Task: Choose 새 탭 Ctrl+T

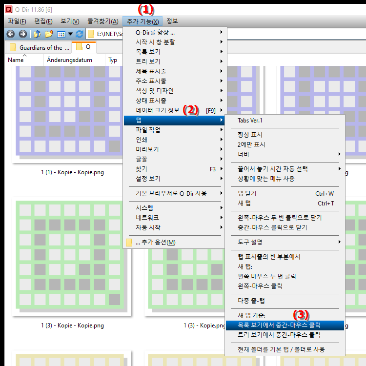Action: point(285,203)
